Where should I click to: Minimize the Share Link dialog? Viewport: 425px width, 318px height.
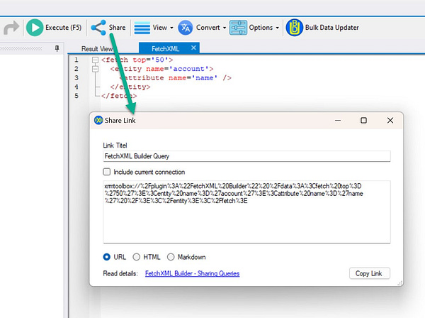point(338,120)
